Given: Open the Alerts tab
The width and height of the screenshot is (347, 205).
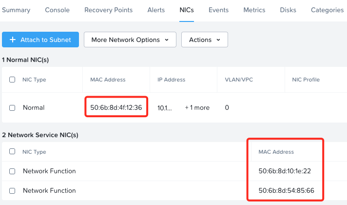Looking at the screenshot, I should pyautogui.click(x=156, y=10).
